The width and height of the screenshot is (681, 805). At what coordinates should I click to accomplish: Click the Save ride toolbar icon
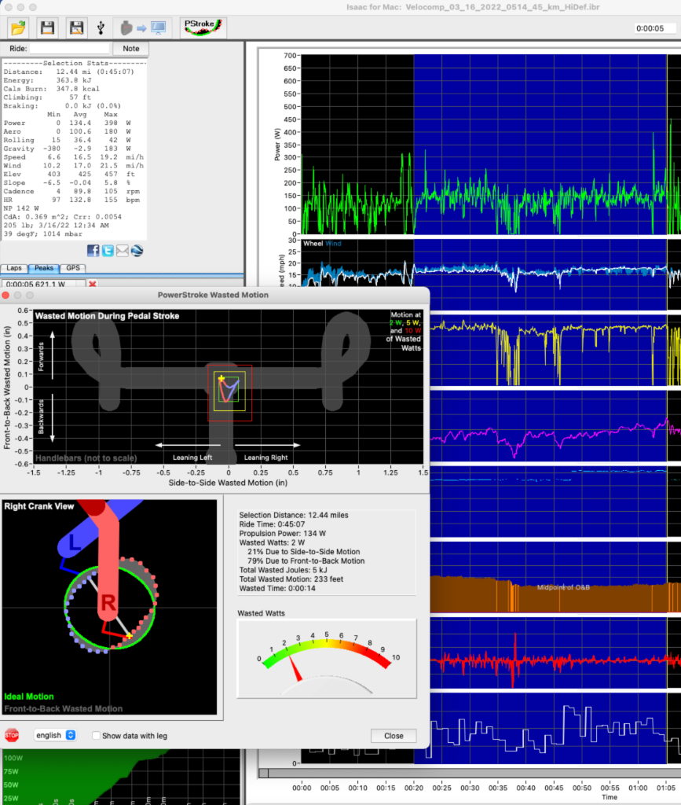coord(46,27)
